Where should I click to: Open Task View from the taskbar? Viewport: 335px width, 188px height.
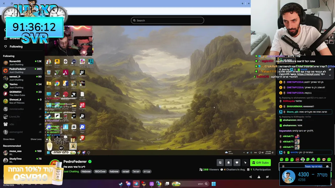pos(167,184)
